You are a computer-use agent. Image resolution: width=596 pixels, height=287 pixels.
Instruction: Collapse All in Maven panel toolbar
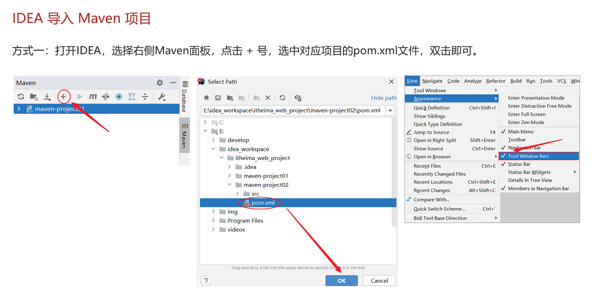coord(145,97)
